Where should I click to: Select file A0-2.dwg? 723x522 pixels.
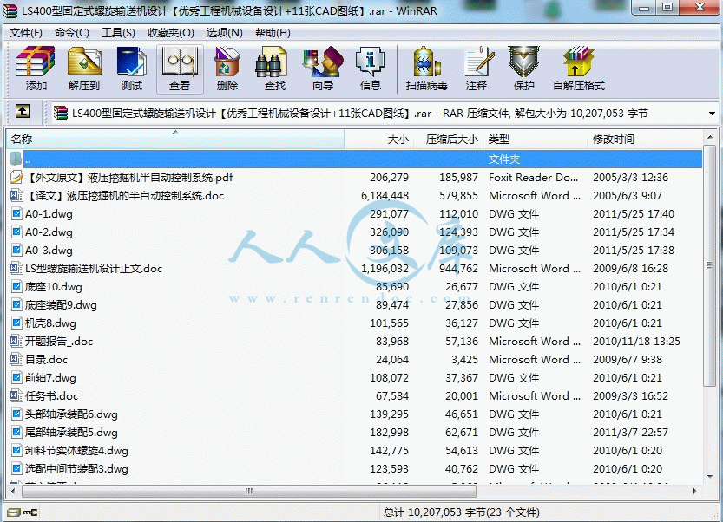click(49, 232)
